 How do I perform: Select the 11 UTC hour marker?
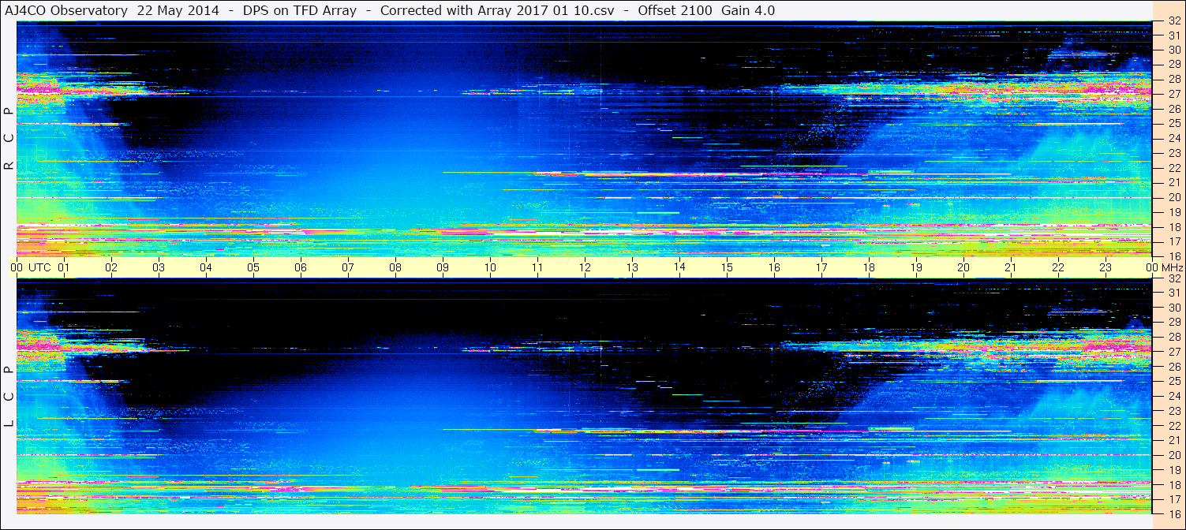point(537,267)
